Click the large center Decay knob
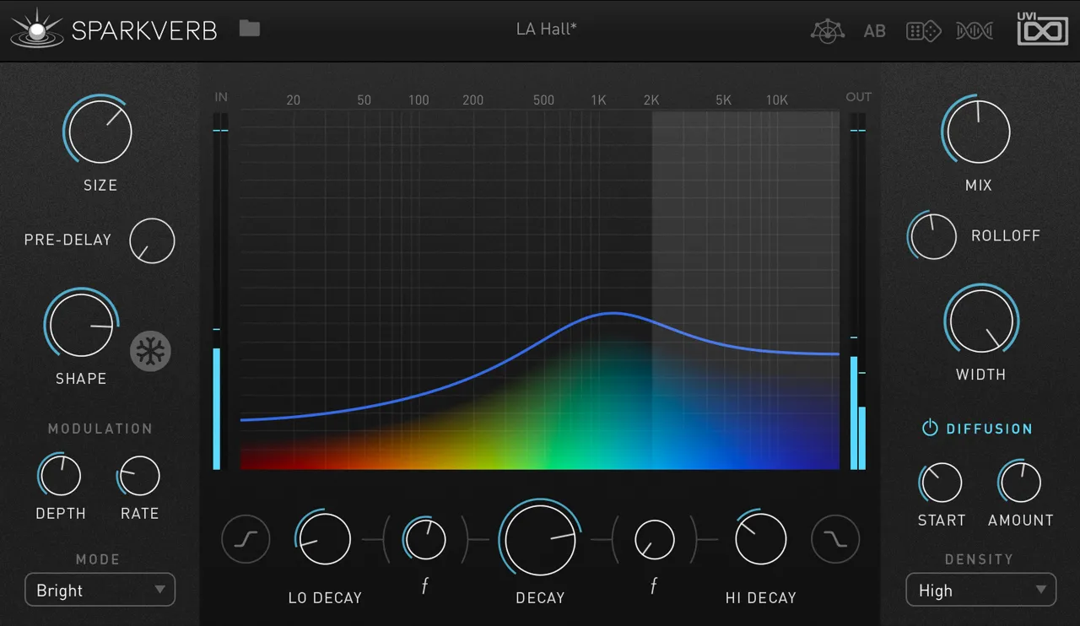The image size is (1080, 626). click(540, 540)
